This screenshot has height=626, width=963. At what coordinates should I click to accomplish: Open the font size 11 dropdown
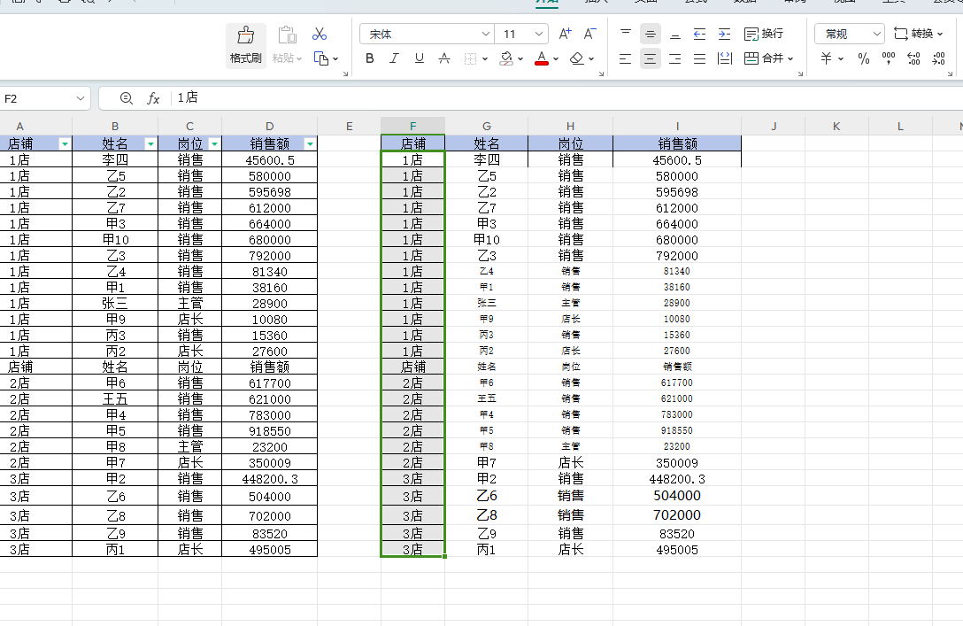pyautogui.click(x=539, y=34)
